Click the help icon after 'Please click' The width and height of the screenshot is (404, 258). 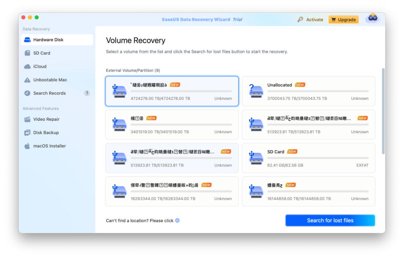(x=177, y=220)
